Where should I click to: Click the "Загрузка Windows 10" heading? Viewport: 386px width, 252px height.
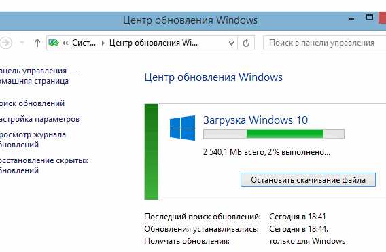(x=256, y=120)
